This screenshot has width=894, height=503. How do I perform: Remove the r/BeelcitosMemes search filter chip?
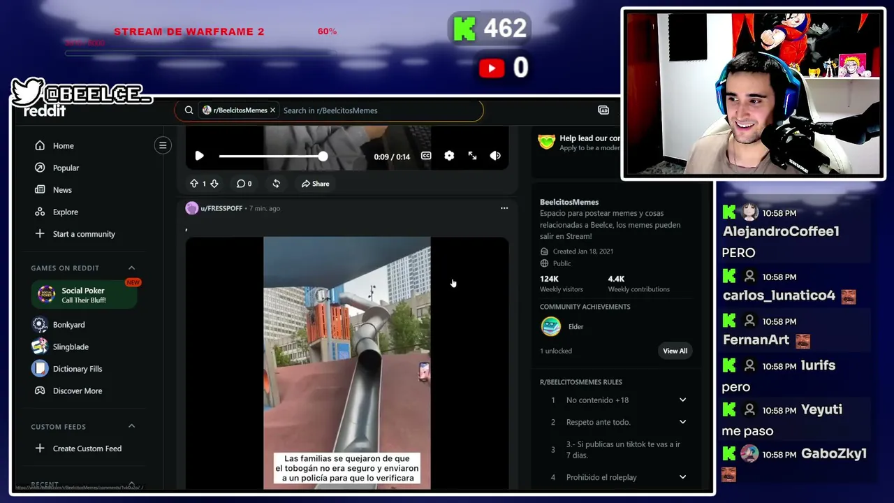coord(272,110)
